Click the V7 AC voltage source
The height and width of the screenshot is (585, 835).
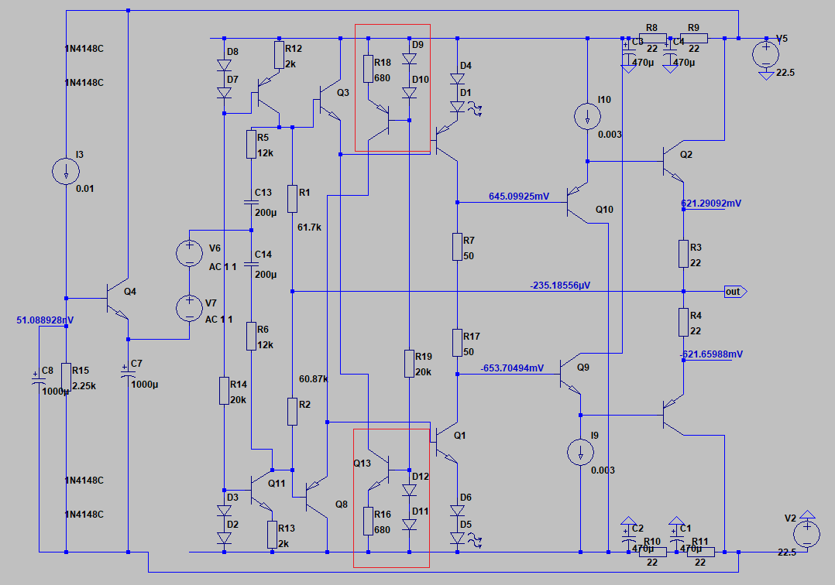click(189, 308)
